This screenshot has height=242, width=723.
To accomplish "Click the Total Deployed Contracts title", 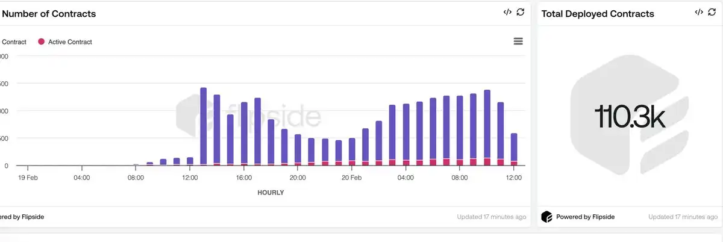I will [597, 14].
